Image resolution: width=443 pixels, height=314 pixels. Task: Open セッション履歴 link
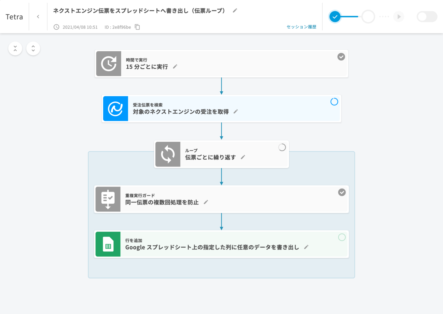pyautogui.click(x=301, y=27)
